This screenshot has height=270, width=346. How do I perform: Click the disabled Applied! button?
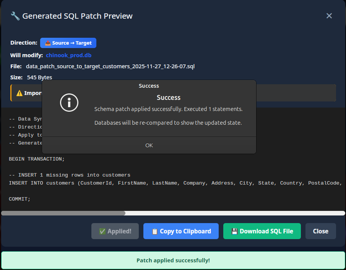click(x=115, y=231)
